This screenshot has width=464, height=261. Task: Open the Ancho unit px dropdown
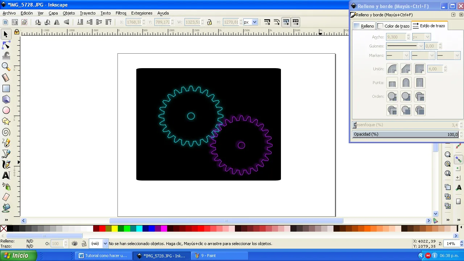tap(421, 37)
